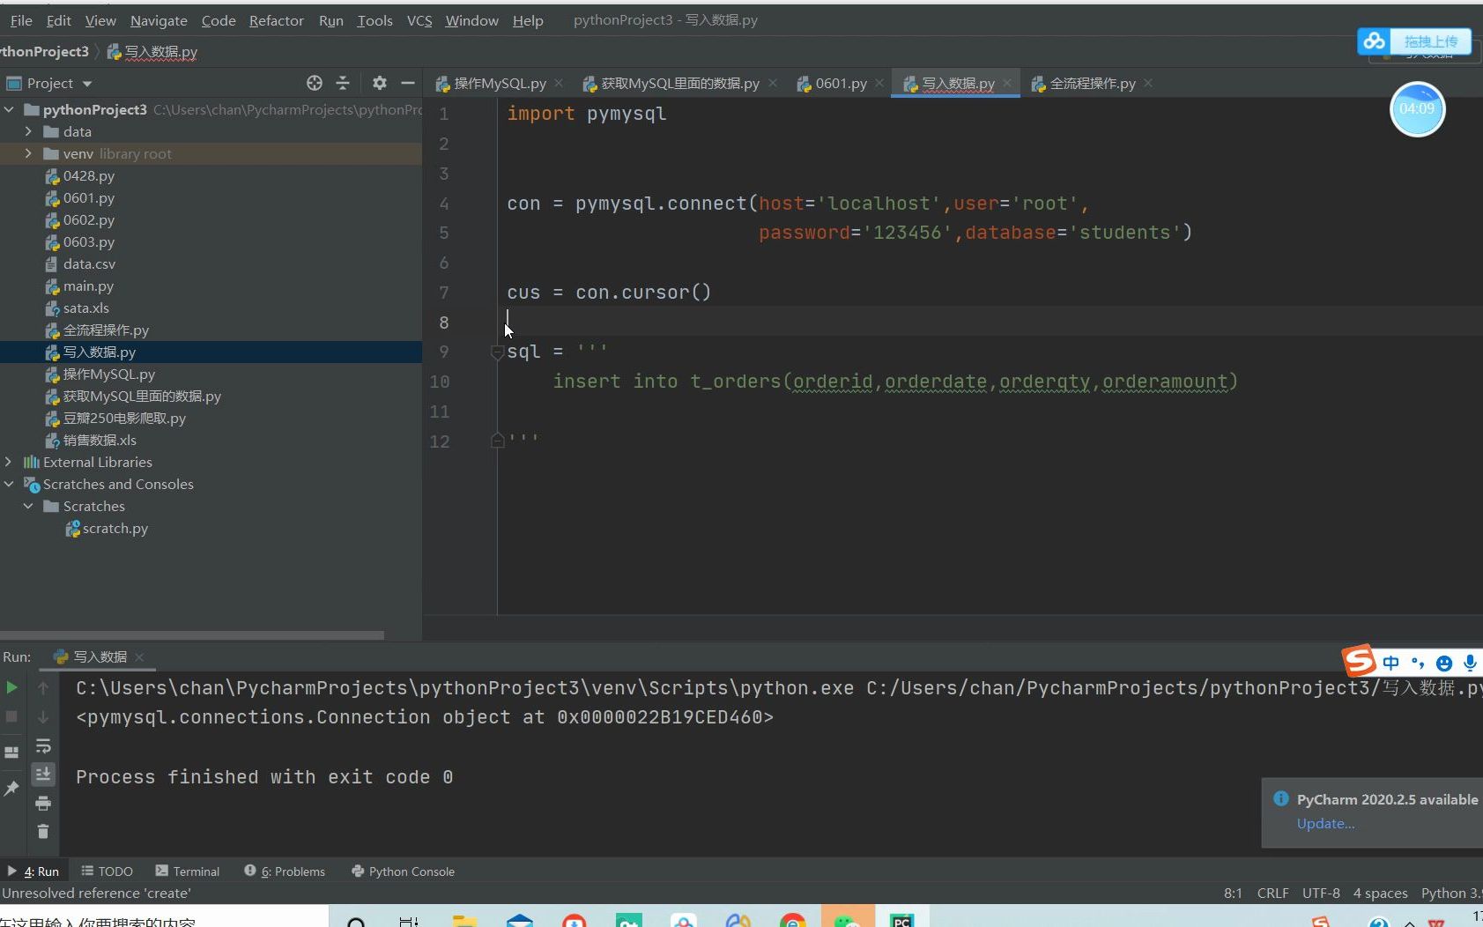The image size is (1483, 927).
Task: Open the Terminal tool window
Action: pyautogui.click(x=187, y=871)
